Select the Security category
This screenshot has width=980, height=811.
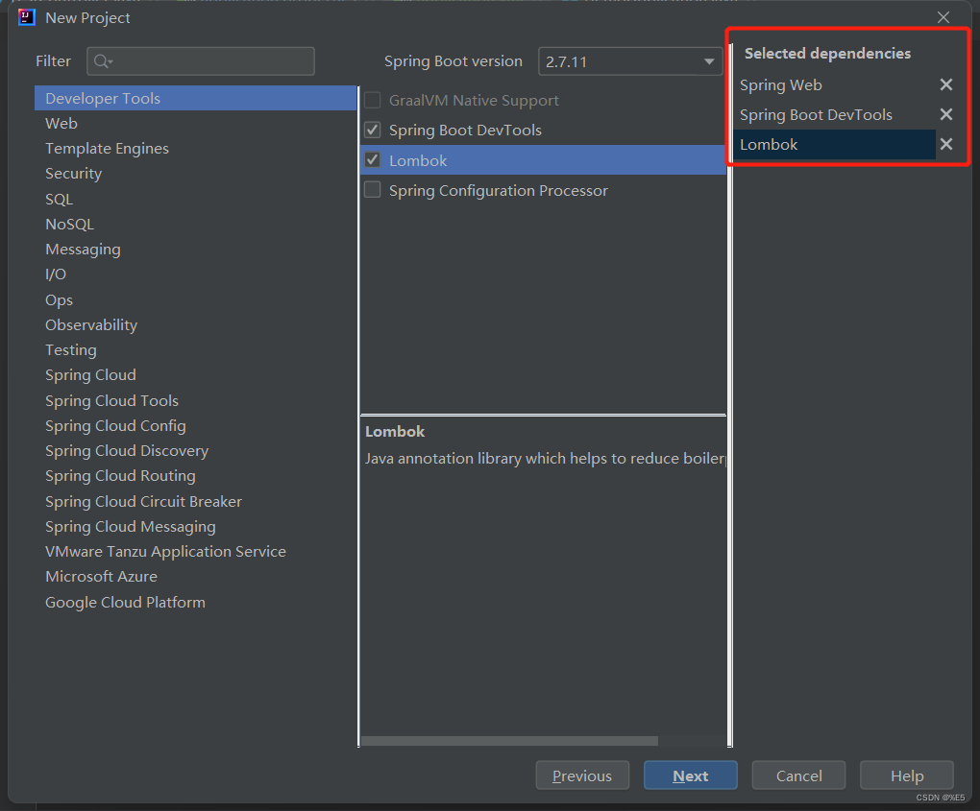pyautogui.click(x=196, y=174)
